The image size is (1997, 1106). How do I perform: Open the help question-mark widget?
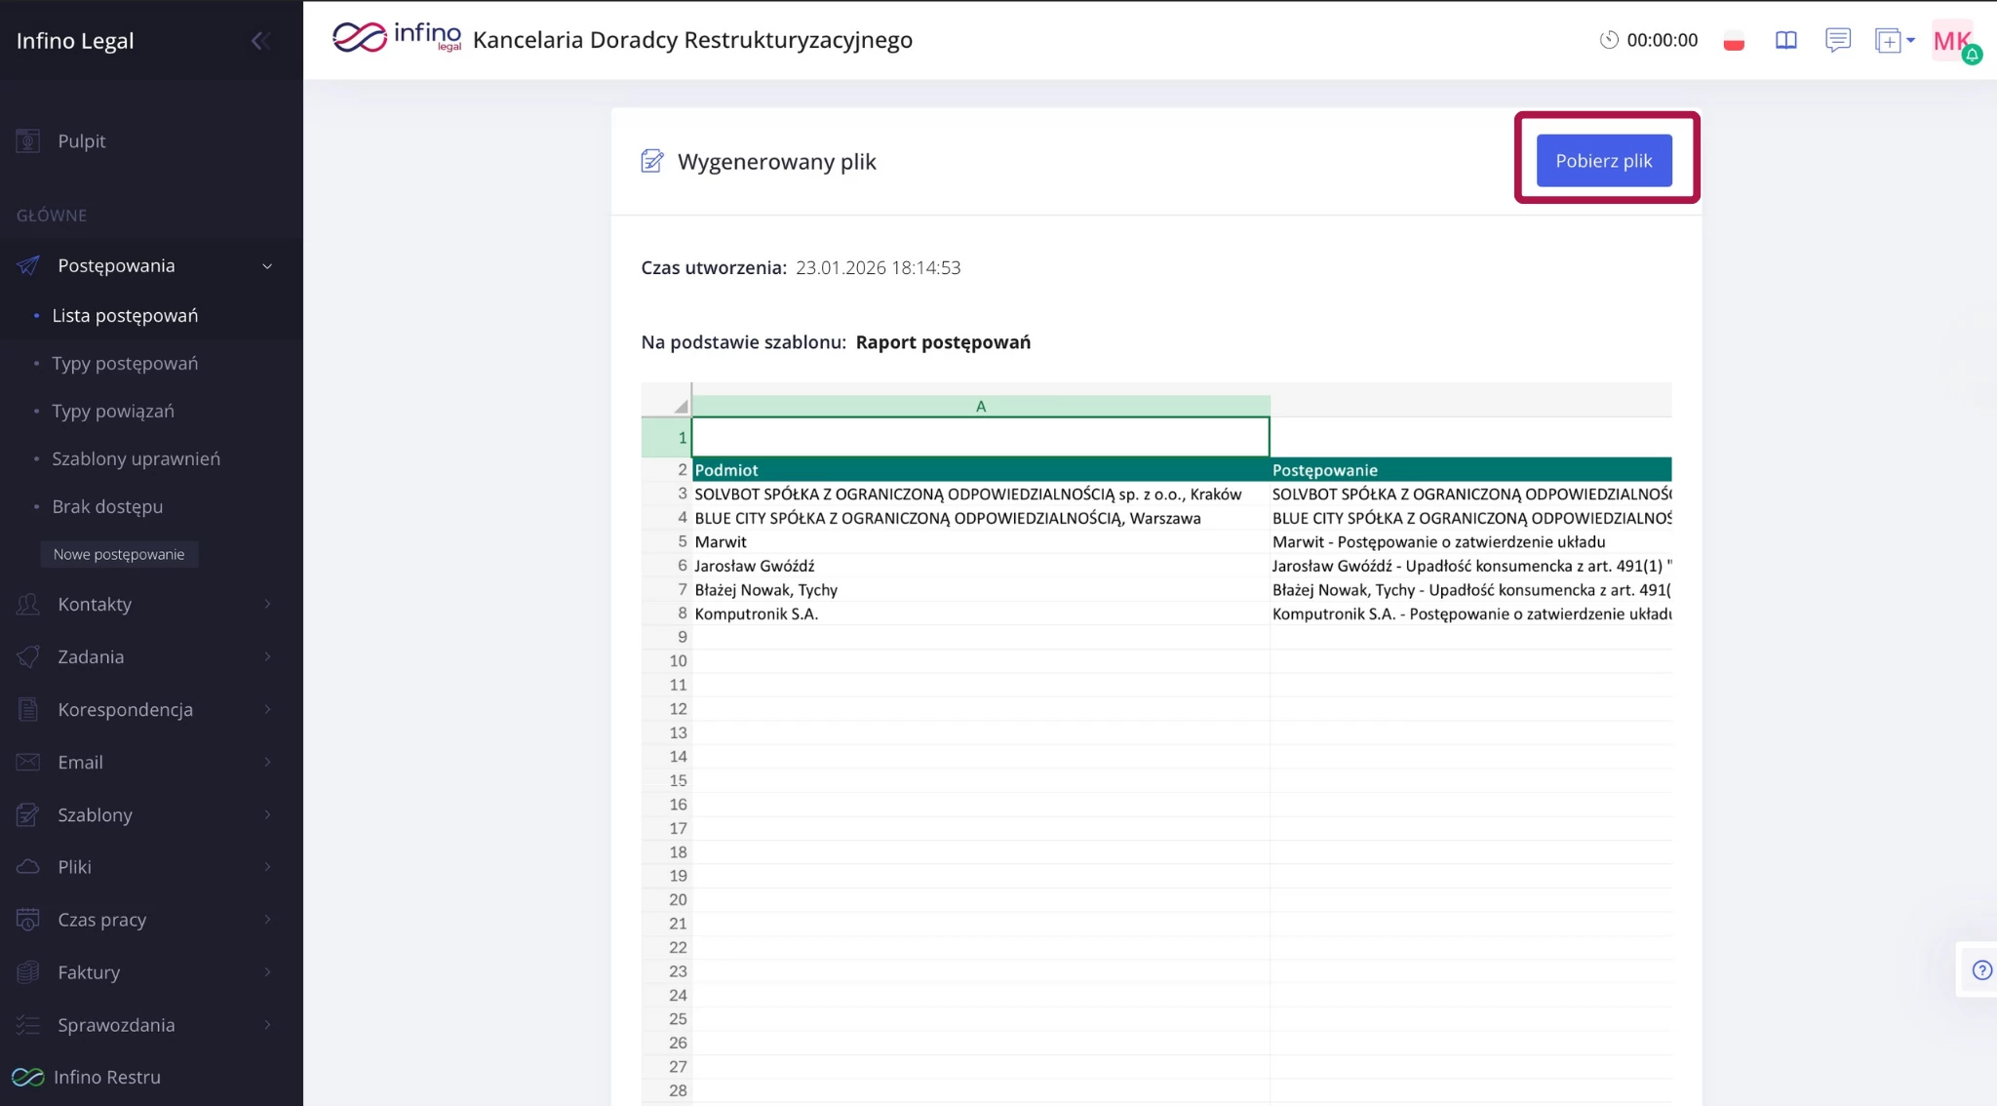pos(1981,969)
